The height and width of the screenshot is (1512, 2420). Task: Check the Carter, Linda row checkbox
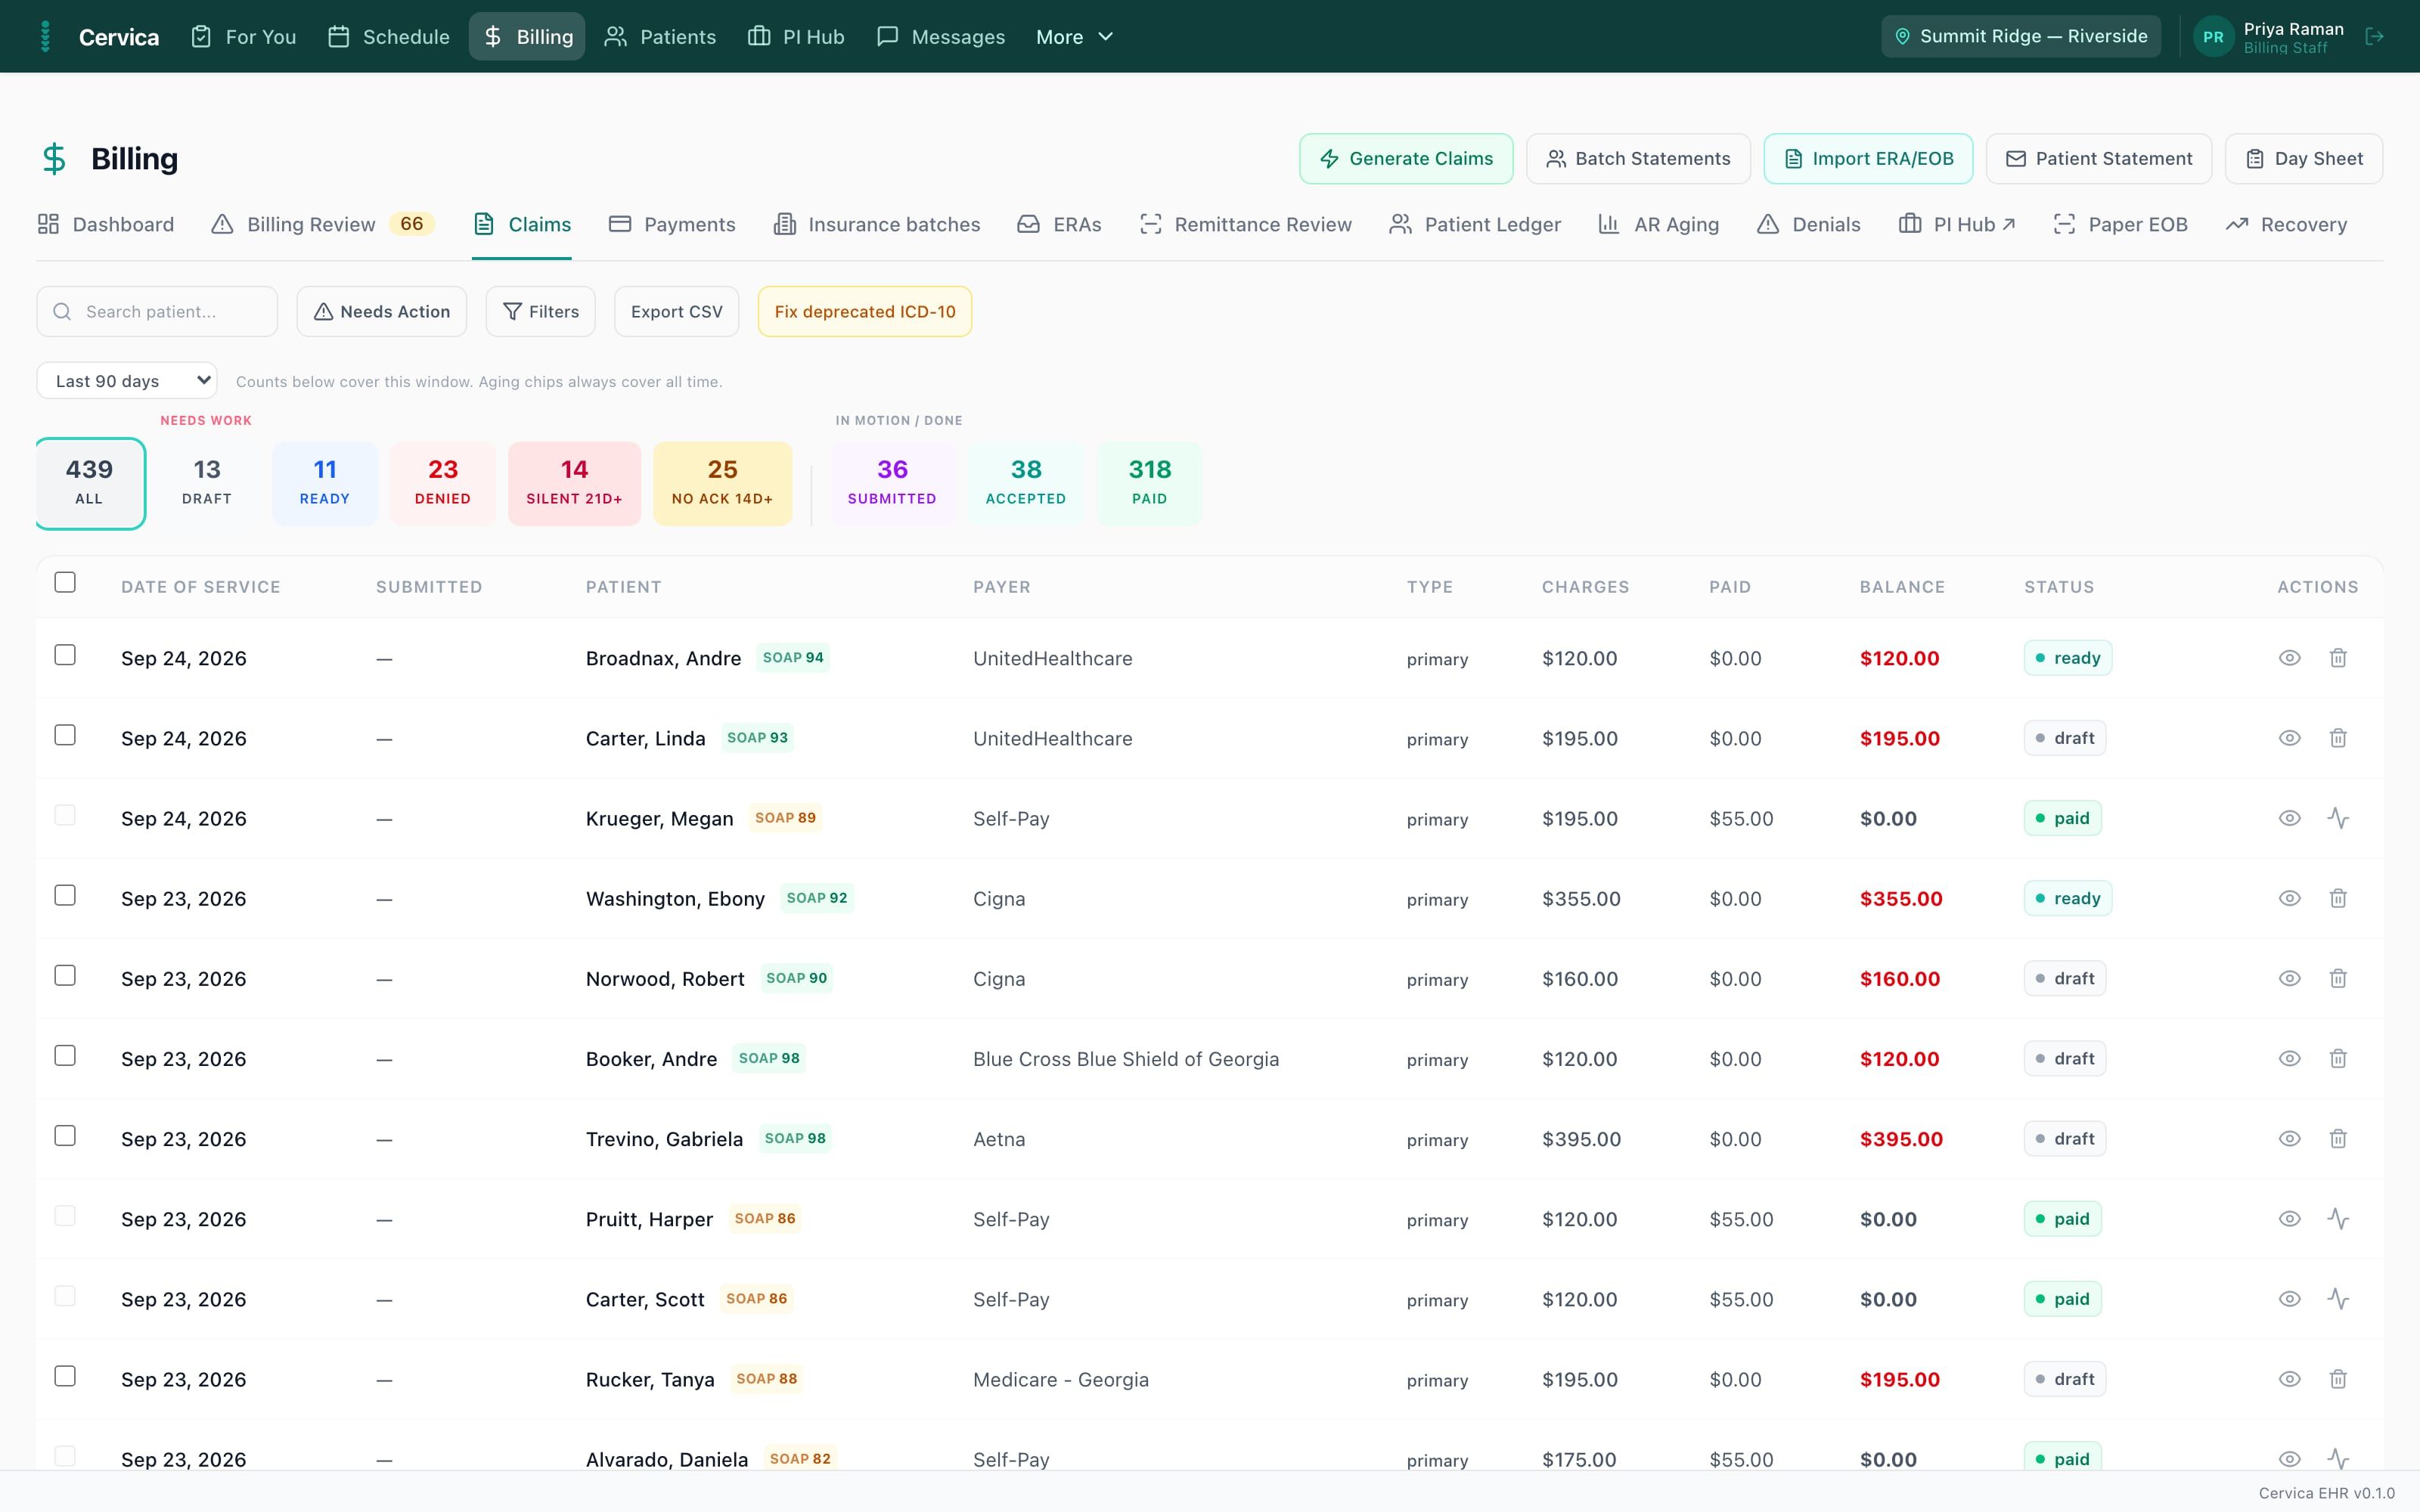pyautogui.click(x=65, y=735)
